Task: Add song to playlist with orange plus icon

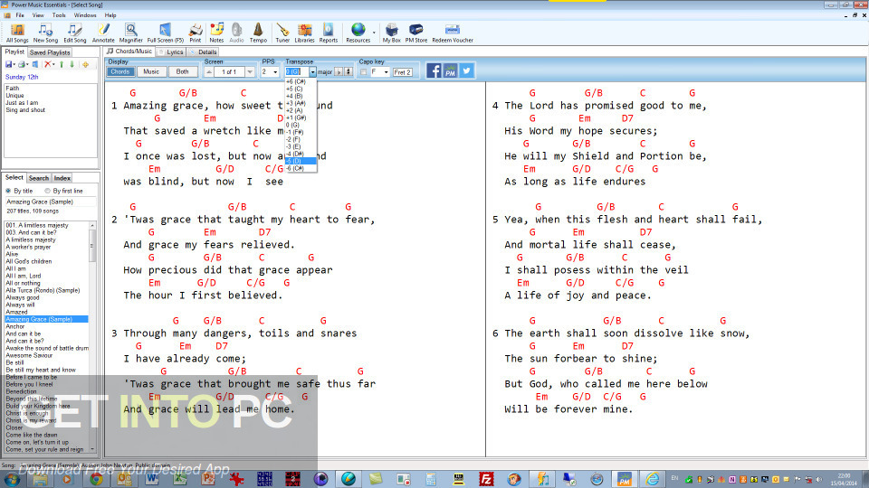Action: pyautogui.click(x=85, y=65)
